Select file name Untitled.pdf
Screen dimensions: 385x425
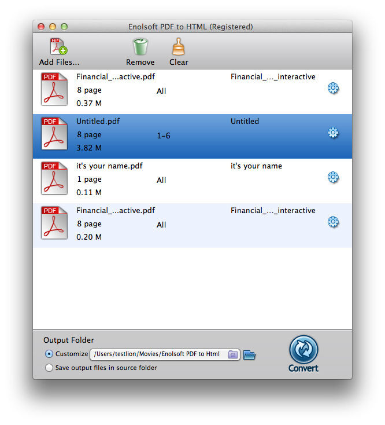tap(98, 121)
